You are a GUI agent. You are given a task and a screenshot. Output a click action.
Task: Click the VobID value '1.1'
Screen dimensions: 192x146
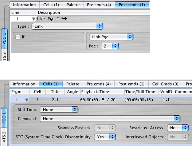(166, 100)
